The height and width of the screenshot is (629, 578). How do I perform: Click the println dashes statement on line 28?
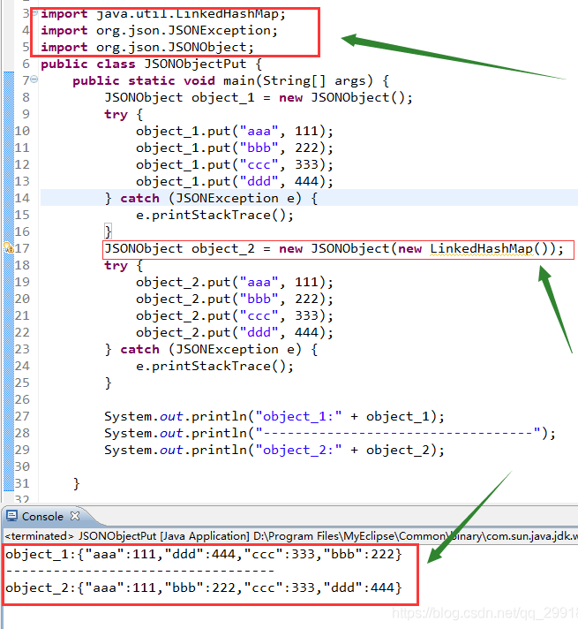(330, 434)
